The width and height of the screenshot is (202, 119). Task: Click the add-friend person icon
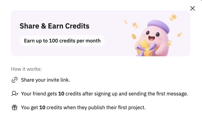click(x=15, y=93)
